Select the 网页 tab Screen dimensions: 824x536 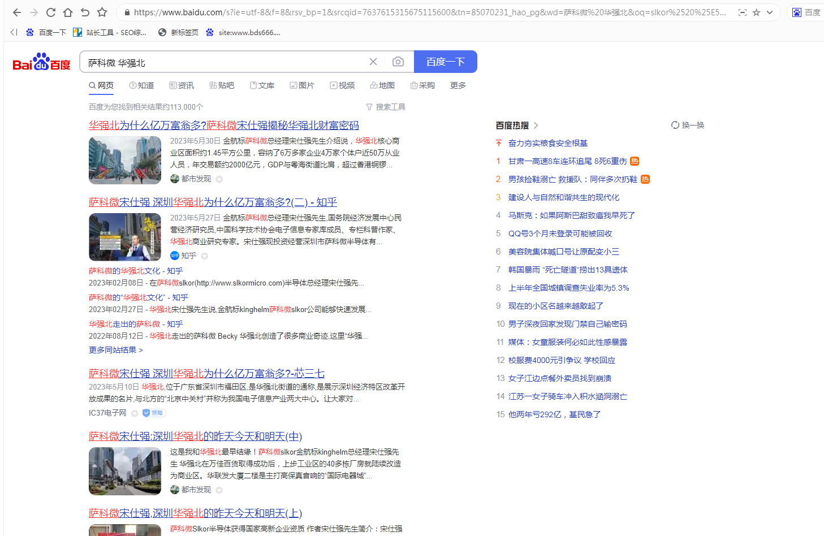click(101, 85)
